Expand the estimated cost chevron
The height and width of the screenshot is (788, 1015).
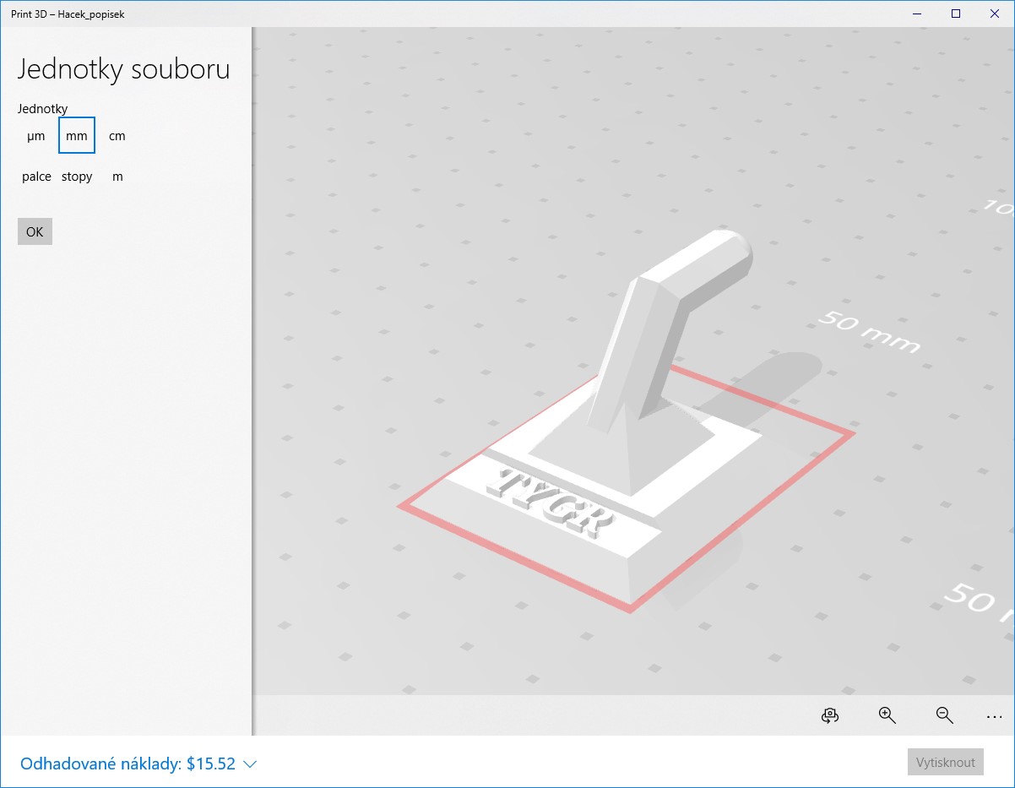click(250, 764)
